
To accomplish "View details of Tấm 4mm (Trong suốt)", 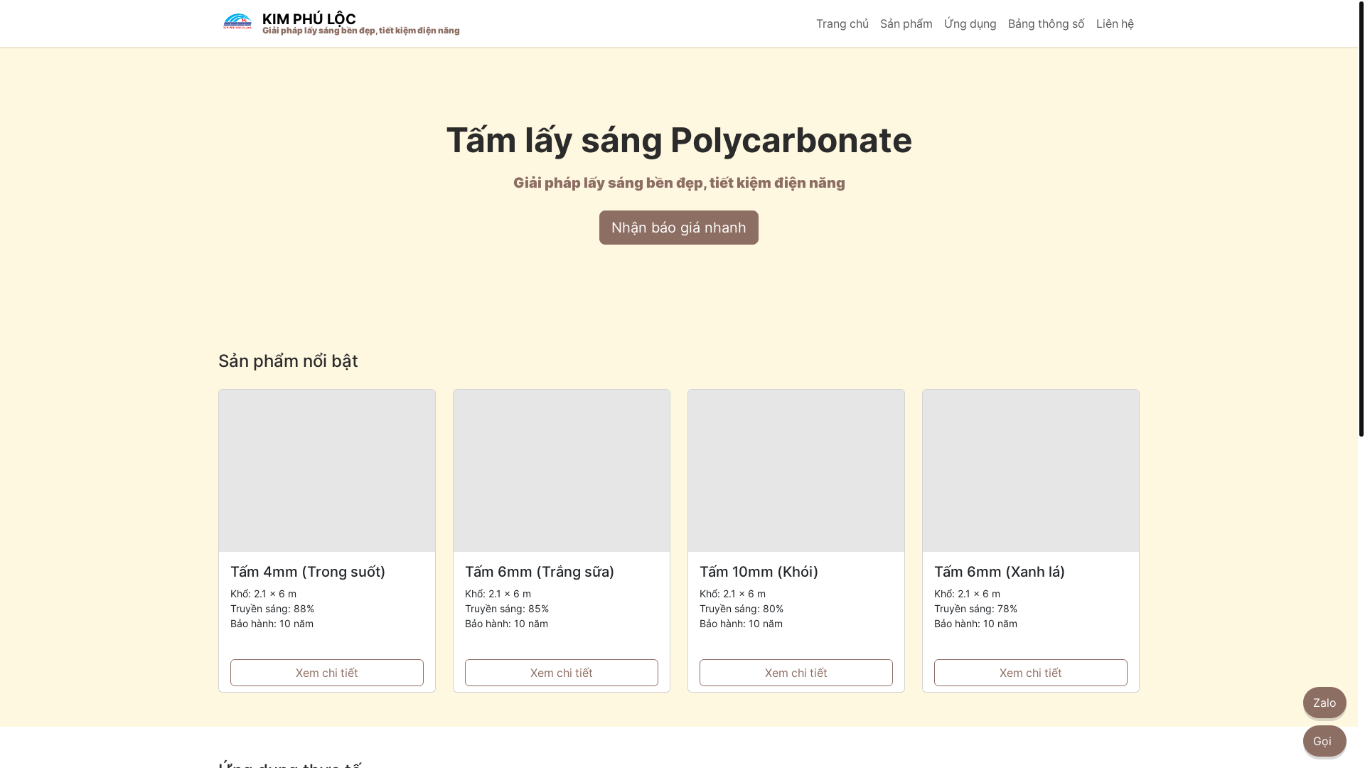I will [327, 673].
